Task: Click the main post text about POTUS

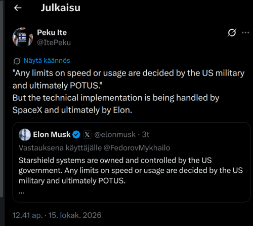Action: (x=129, y=92)
